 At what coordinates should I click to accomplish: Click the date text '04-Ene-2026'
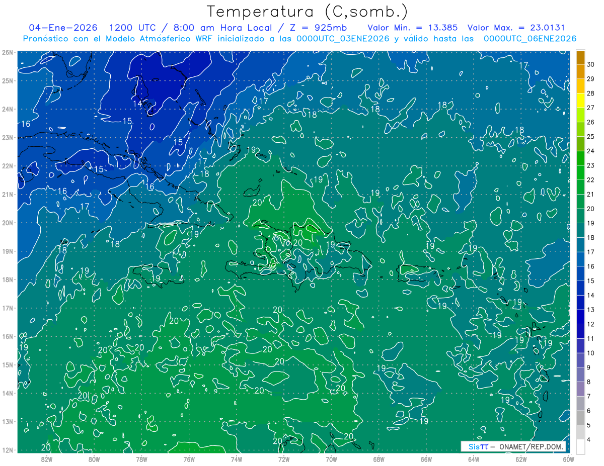(63, 28)
